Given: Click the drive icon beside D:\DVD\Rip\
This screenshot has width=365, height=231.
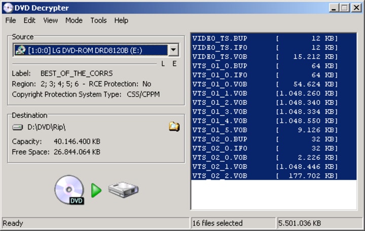Looking at the screenshot, I should point(17,127).
